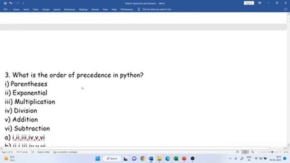Open the Comments icon in the ribbon

(x=285, y=9)
